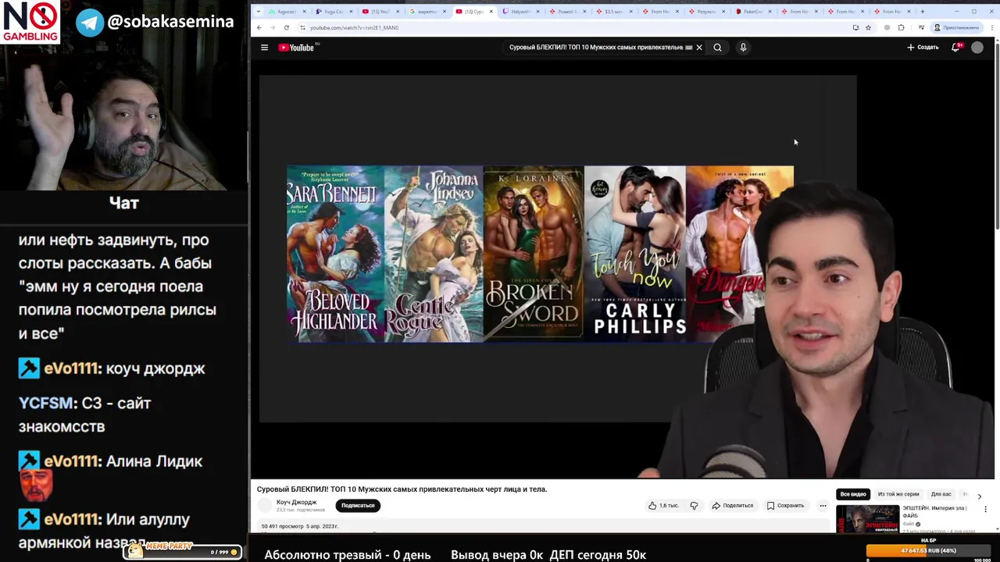This screenshot has width=1000, height=562.
Task: Select the Для вас filter chip
Action: click(x=941, y=494)
